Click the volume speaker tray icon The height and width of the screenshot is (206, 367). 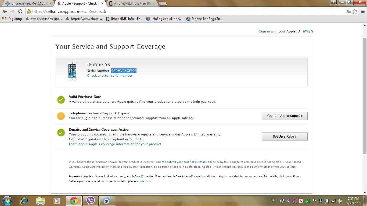coord(340,201)
